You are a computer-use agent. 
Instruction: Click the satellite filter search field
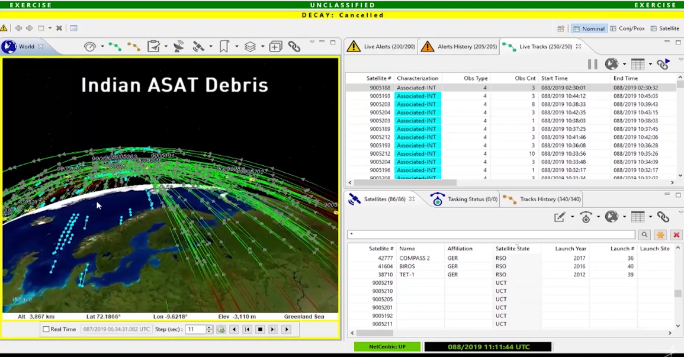point(491,235)
